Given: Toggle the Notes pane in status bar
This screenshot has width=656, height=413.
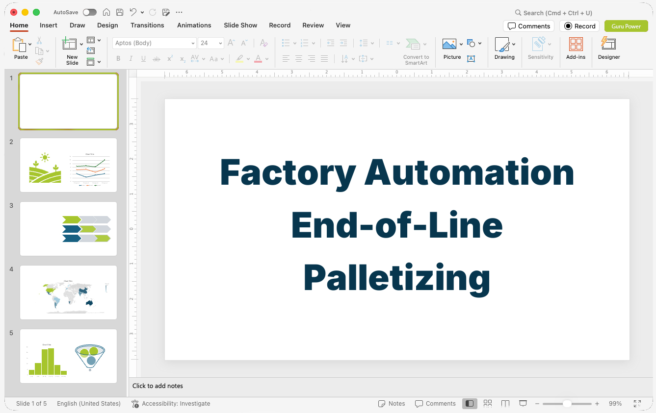Looking at the screenshot, I should point(392,404).
